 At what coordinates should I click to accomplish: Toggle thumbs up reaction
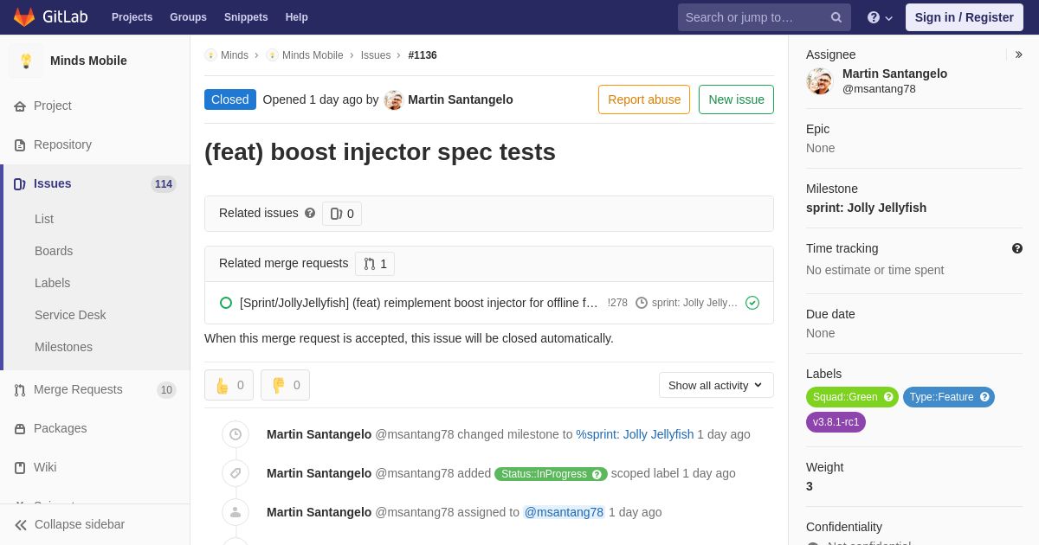click(x=229, y=385)
